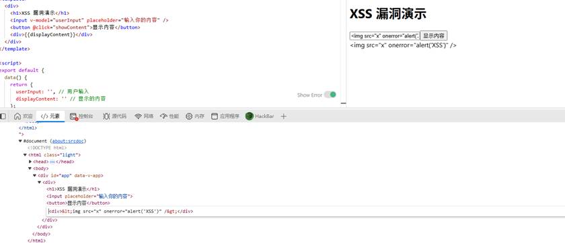The width and height of the screenshot is (565, 243).
Task: Click the v-model="userInput" code line
Action: click(89, 20)
